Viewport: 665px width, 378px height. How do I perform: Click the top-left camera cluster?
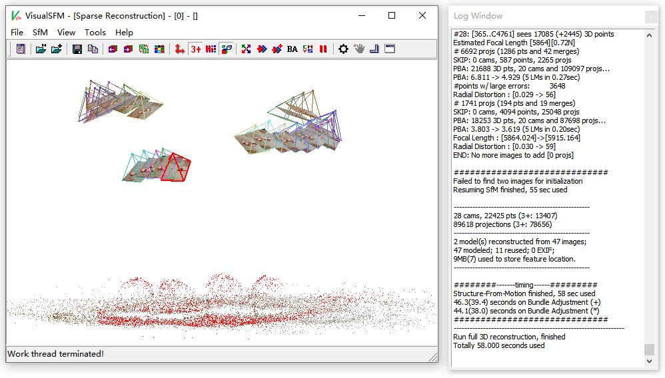tap(120, 101)
